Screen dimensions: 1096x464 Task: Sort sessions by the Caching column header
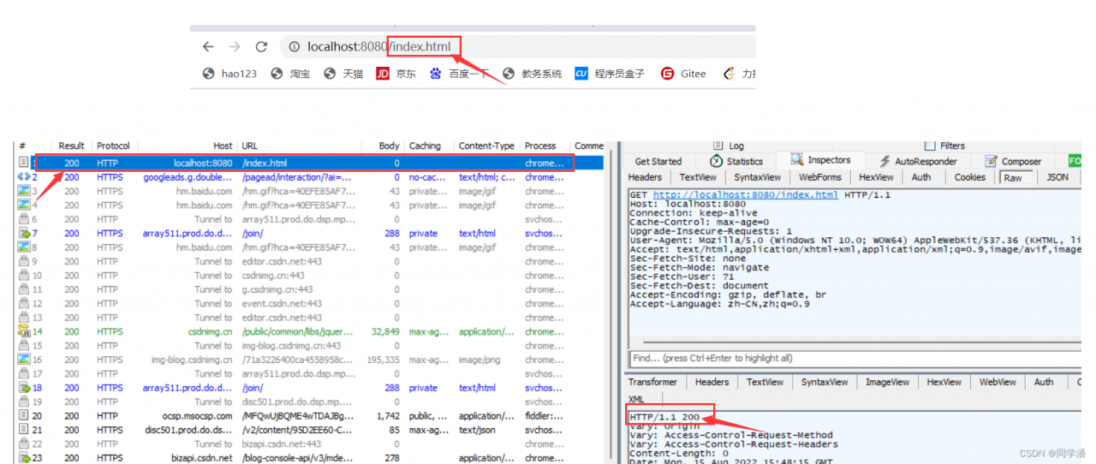coord(429,146)
